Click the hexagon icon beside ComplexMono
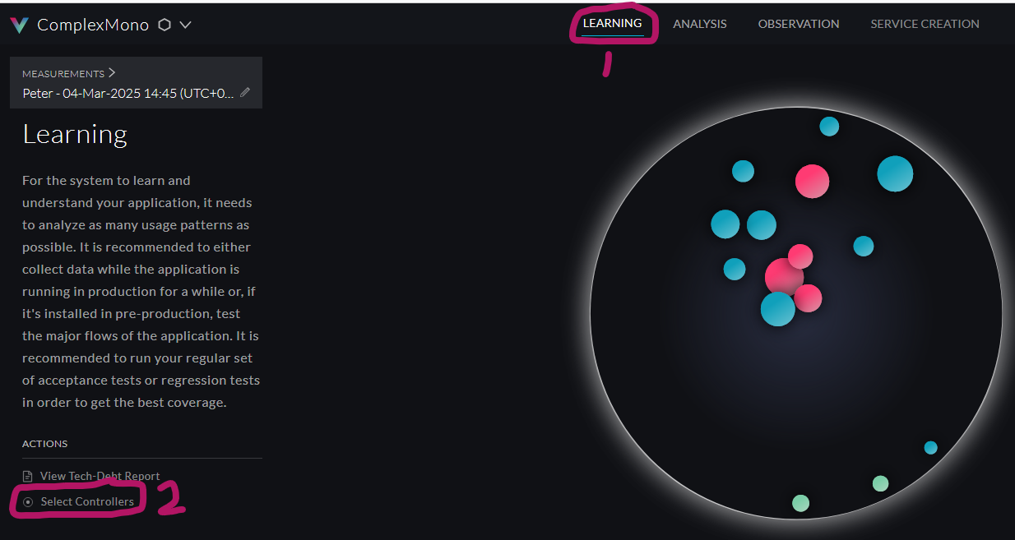This screenshot has width=1015, height=540. point(165,25)
